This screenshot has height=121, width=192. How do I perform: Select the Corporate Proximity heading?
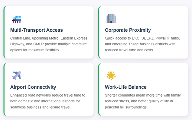(128, 30)
